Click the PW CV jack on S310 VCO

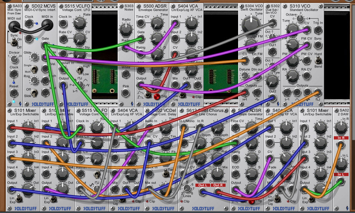[x=307, y=61]
